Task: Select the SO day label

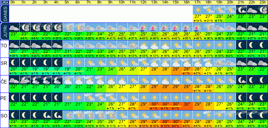Action: point(4,116)
